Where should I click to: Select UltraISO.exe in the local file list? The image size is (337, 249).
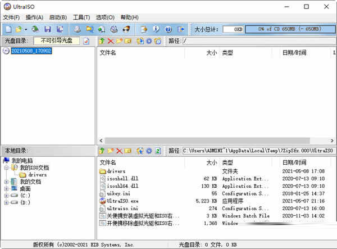[121, 200]
